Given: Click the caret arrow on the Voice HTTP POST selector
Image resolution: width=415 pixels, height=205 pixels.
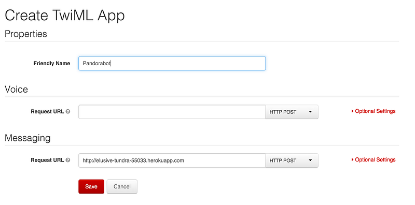Looking at the screenshot, I should pyautogui.click(x=310, y=112).
